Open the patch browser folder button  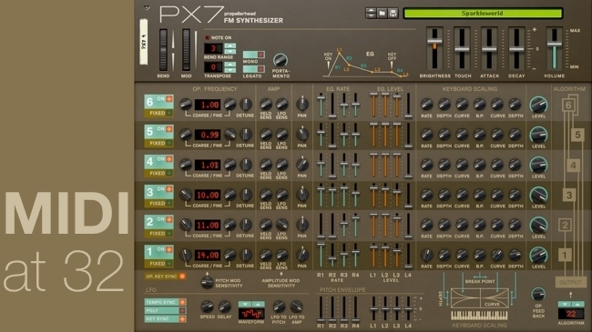click(382, 14)
